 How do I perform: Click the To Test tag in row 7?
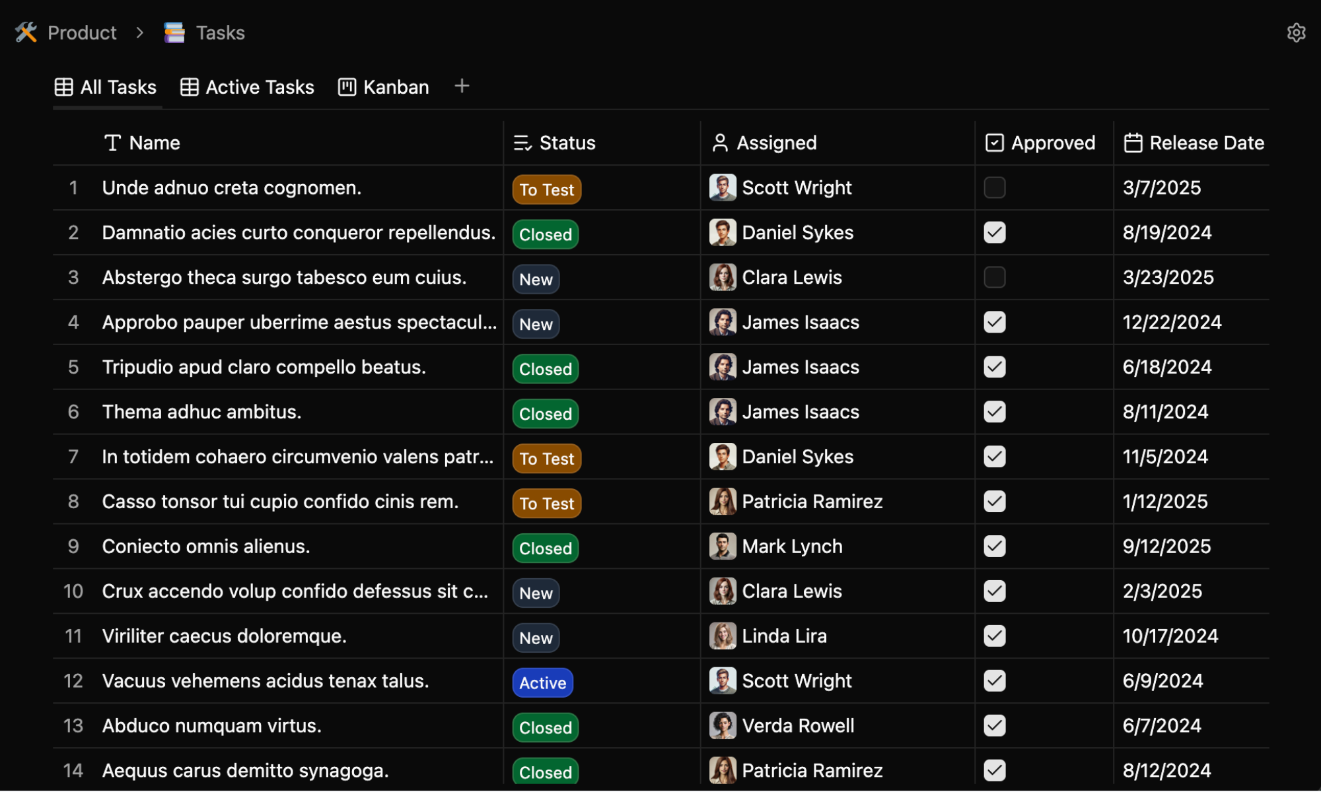tap(546, 458)
